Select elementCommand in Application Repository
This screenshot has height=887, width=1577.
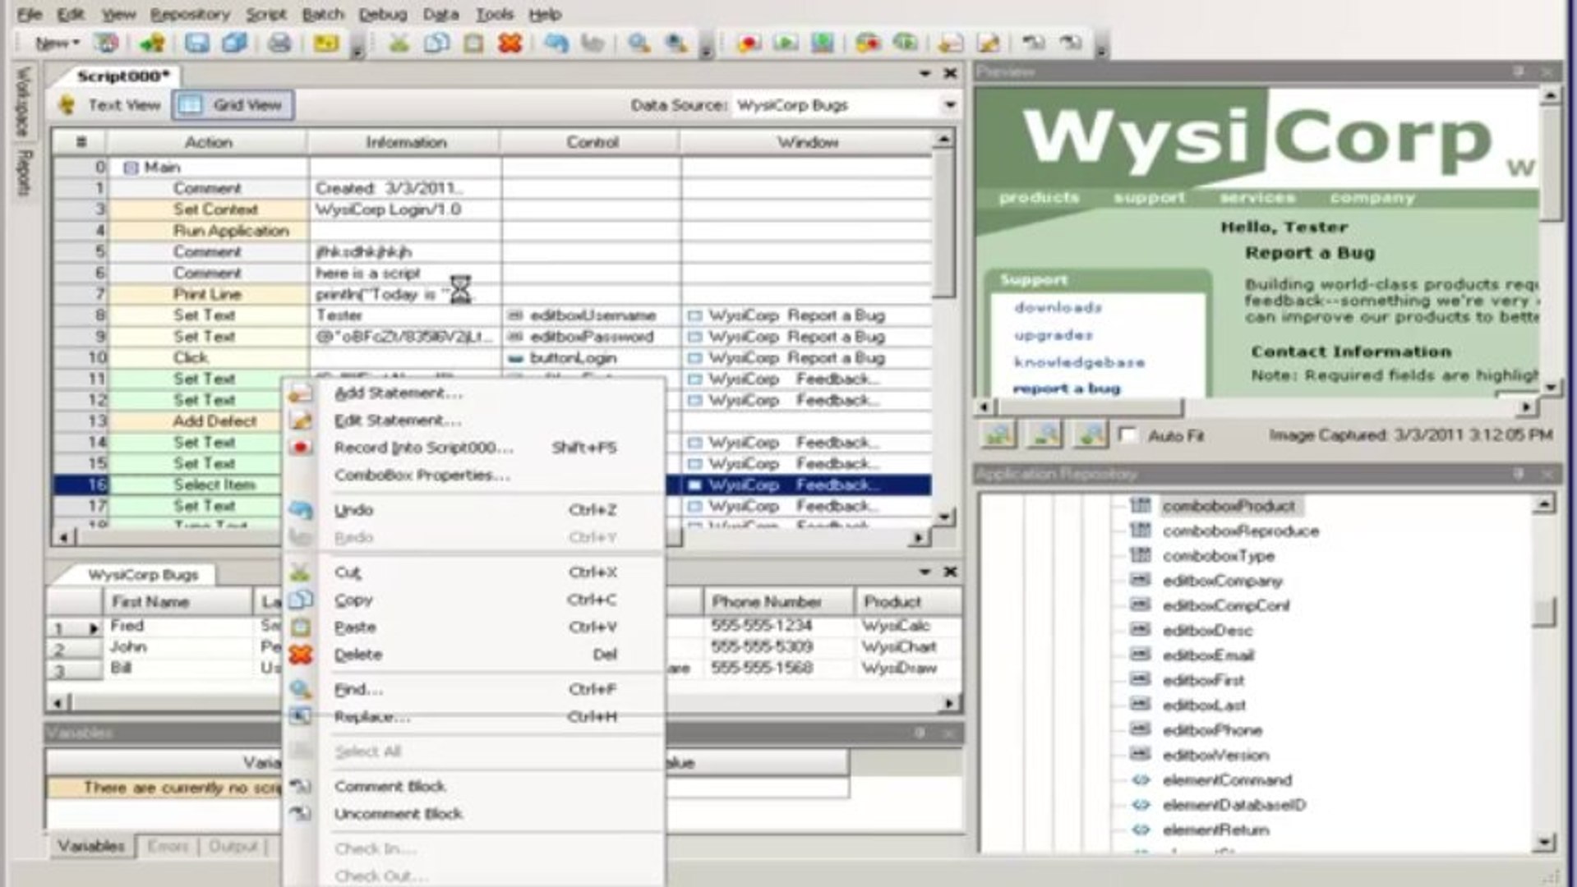pyautogui.click(x=1227, y=780)
